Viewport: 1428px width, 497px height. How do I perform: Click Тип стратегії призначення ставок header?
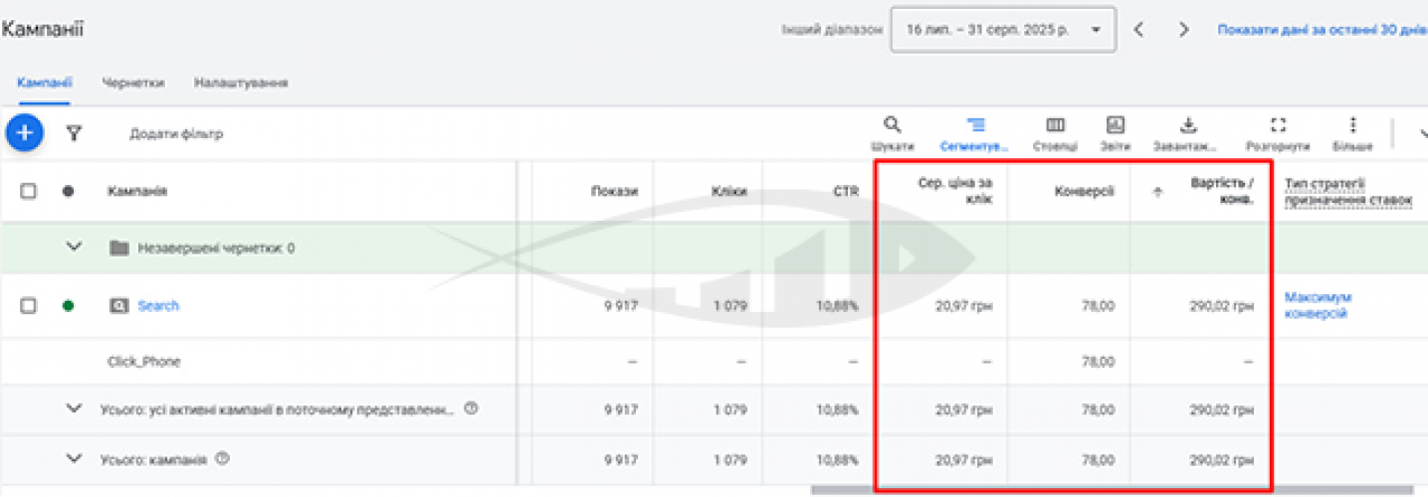tap(1348, 191)
